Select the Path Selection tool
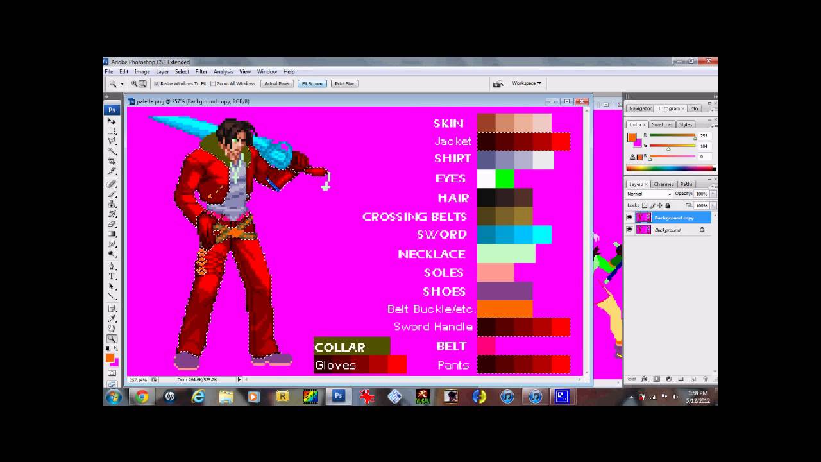 click(112, 286)
